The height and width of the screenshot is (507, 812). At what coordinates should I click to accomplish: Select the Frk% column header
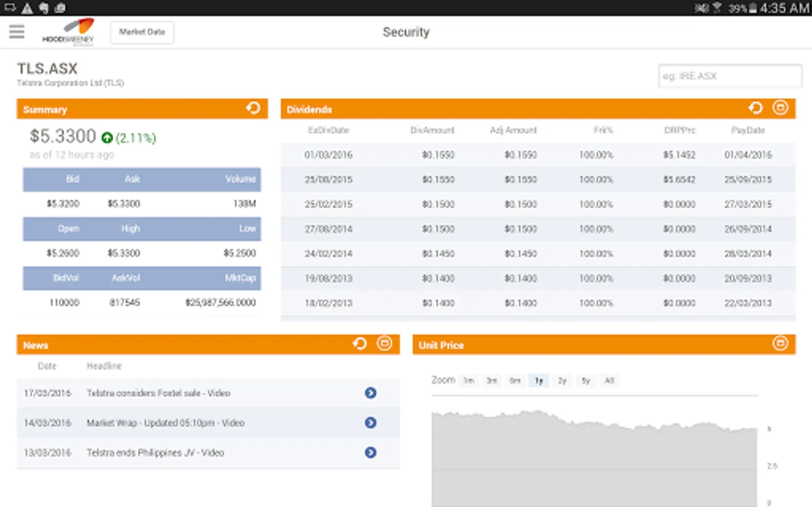click(603, 130)
